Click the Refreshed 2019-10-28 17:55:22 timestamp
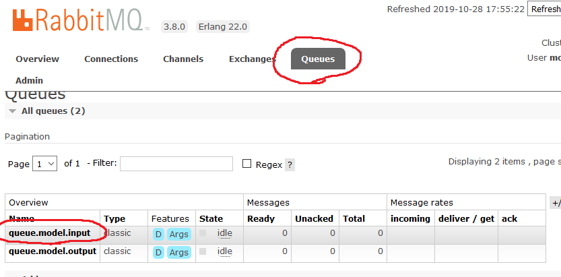 (x=456, y=9)
